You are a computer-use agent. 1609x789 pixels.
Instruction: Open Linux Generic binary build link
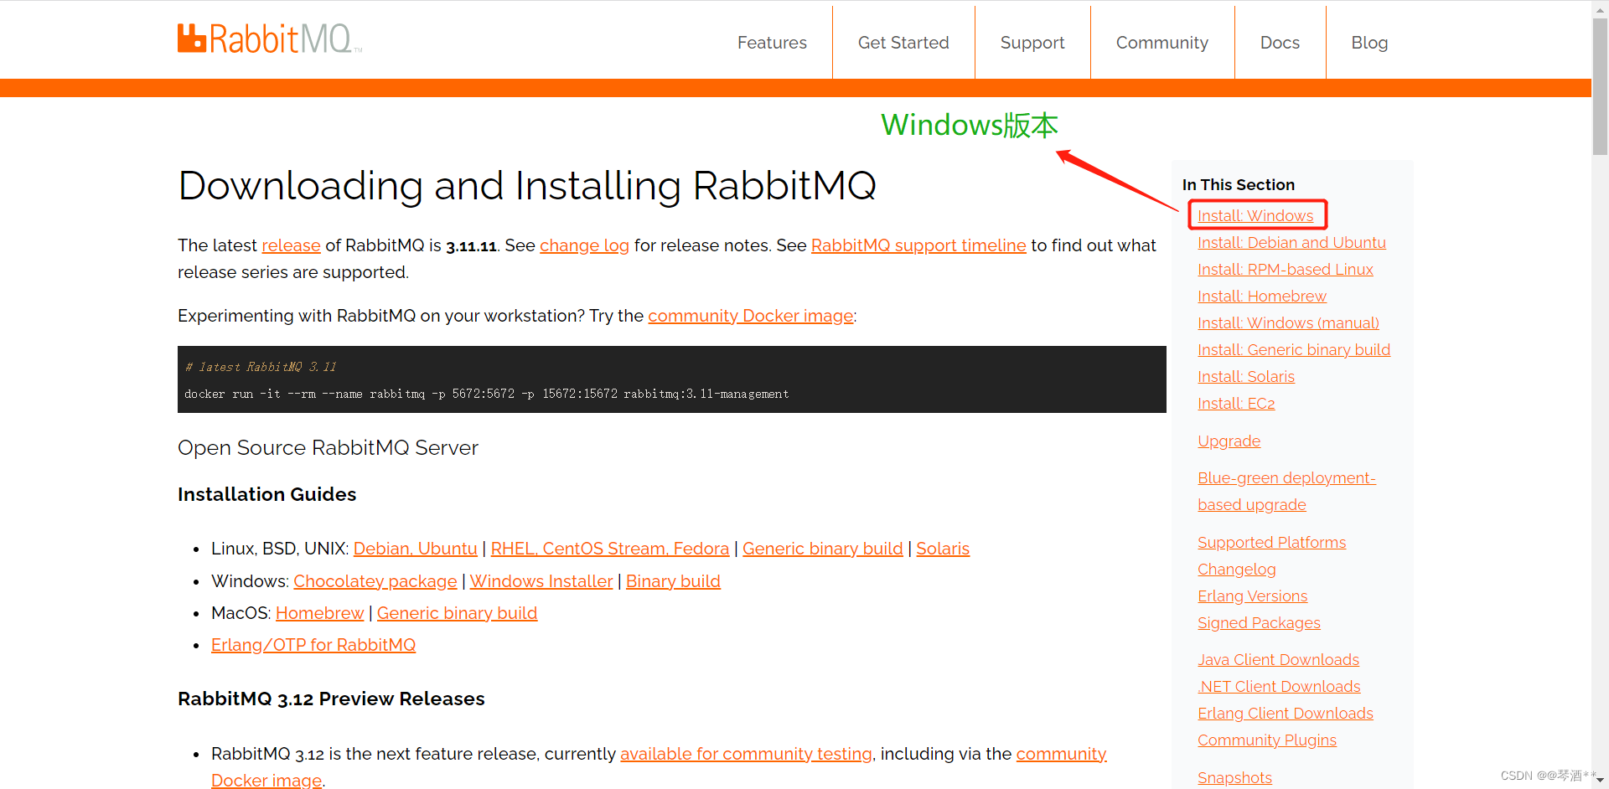coord(823,549)
